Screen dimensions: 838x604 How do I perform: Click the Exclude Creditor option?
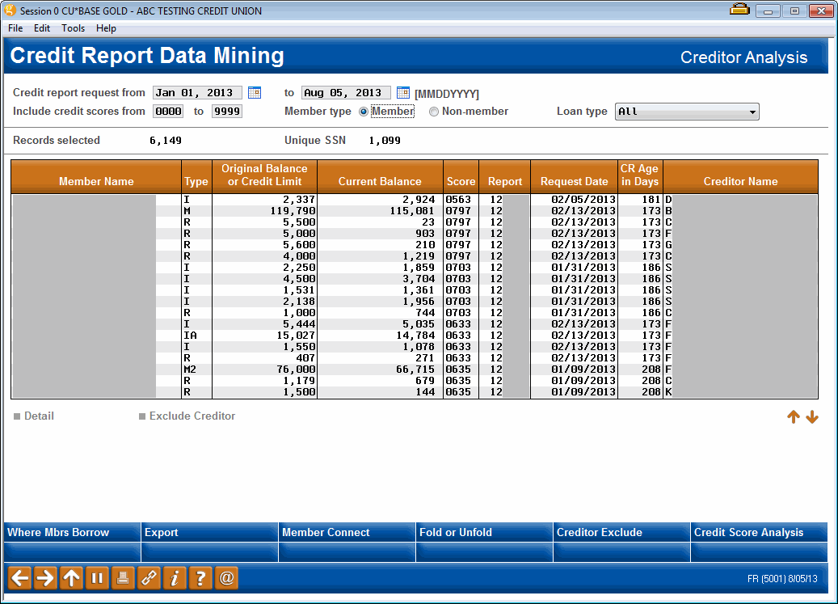(x=187, y=416)
